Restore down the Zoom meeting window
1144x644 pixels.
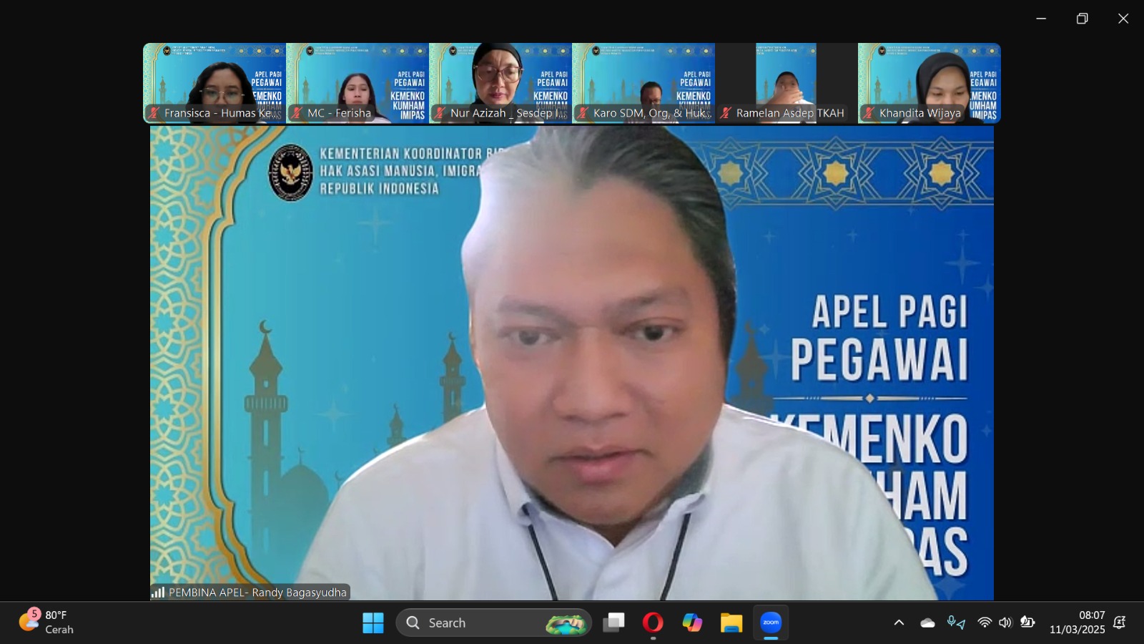pos(1082,19)
